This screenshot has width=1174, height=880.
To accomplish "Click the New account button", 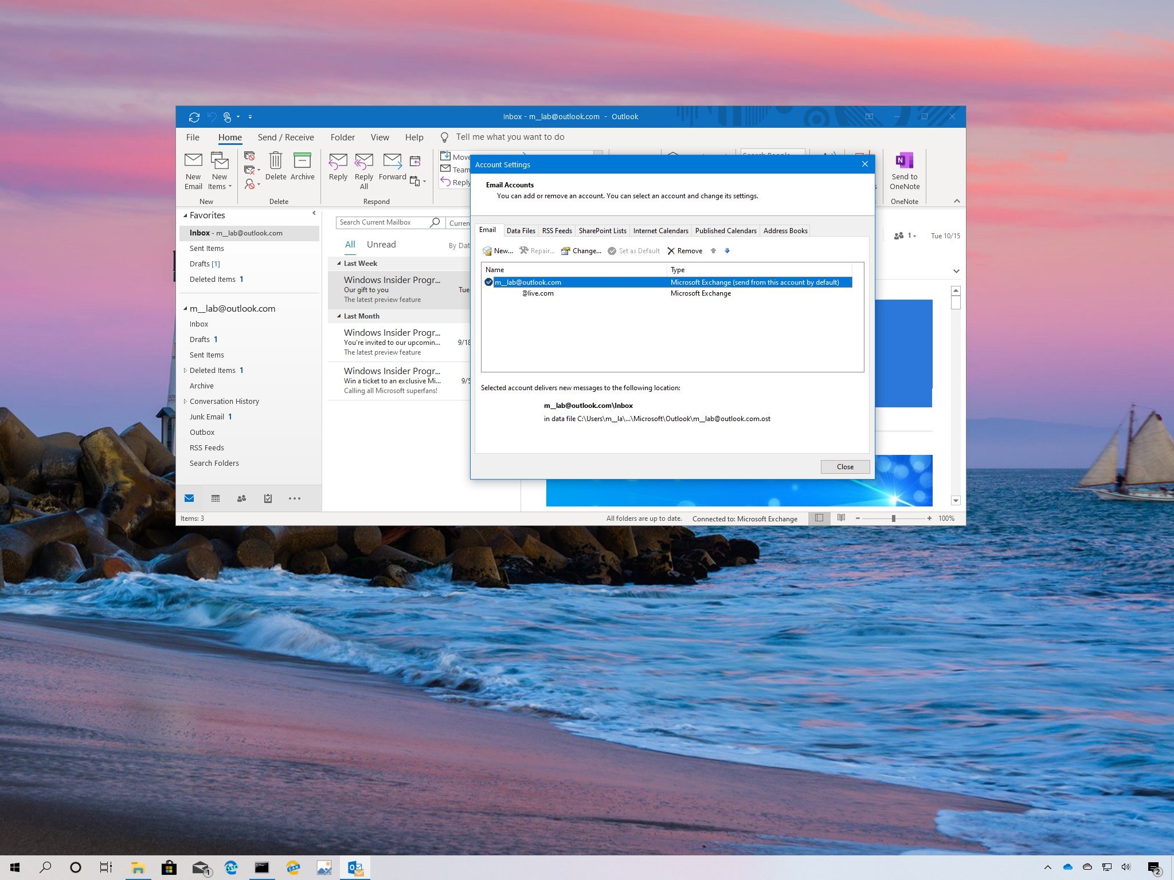I will click(499, 250).
